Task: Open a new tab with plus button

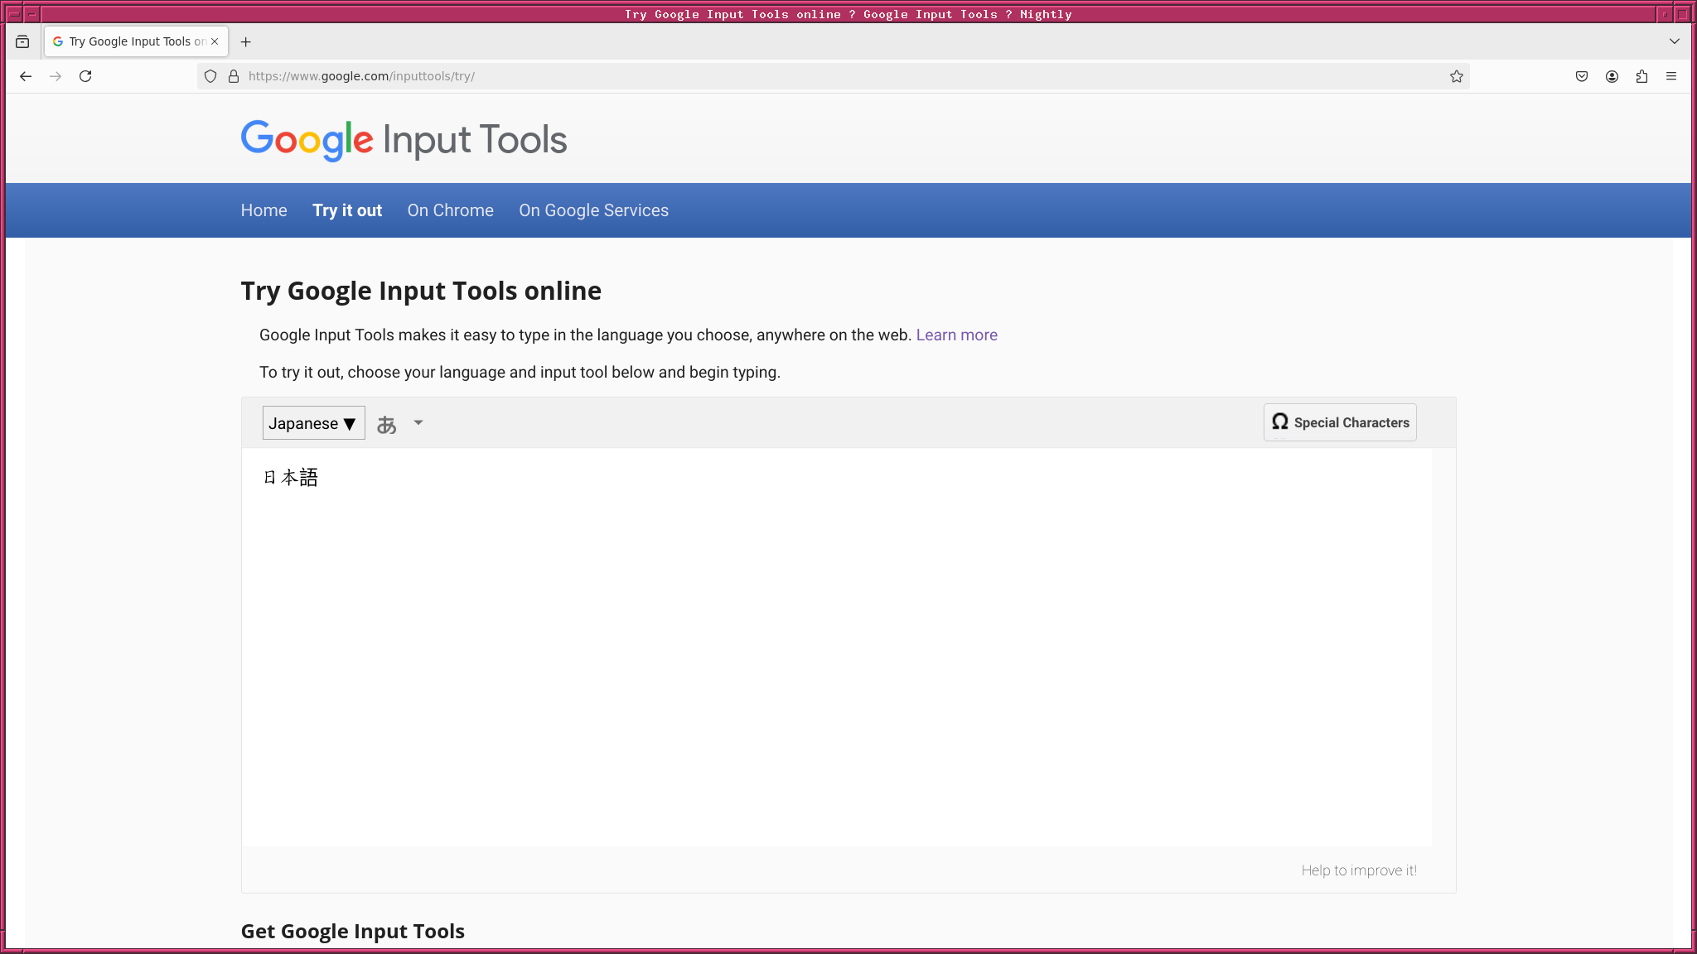Action: (x=245, y=41)
